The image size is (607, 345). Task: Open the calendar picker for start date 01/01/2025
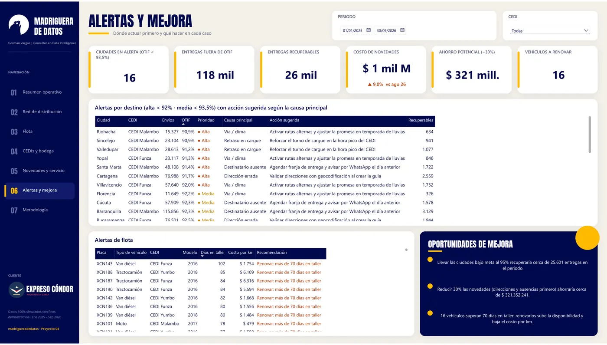369,30
